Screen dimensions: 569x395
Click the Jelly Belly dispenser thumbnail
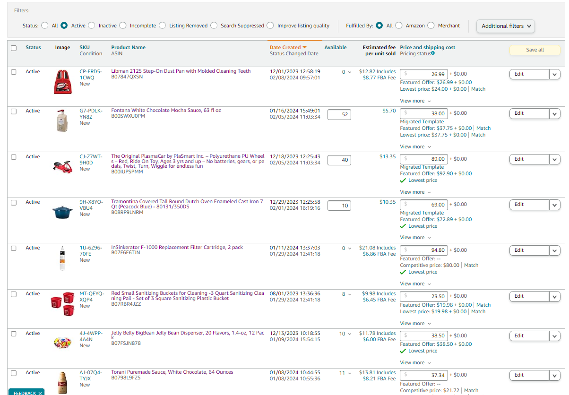[62, 343]
